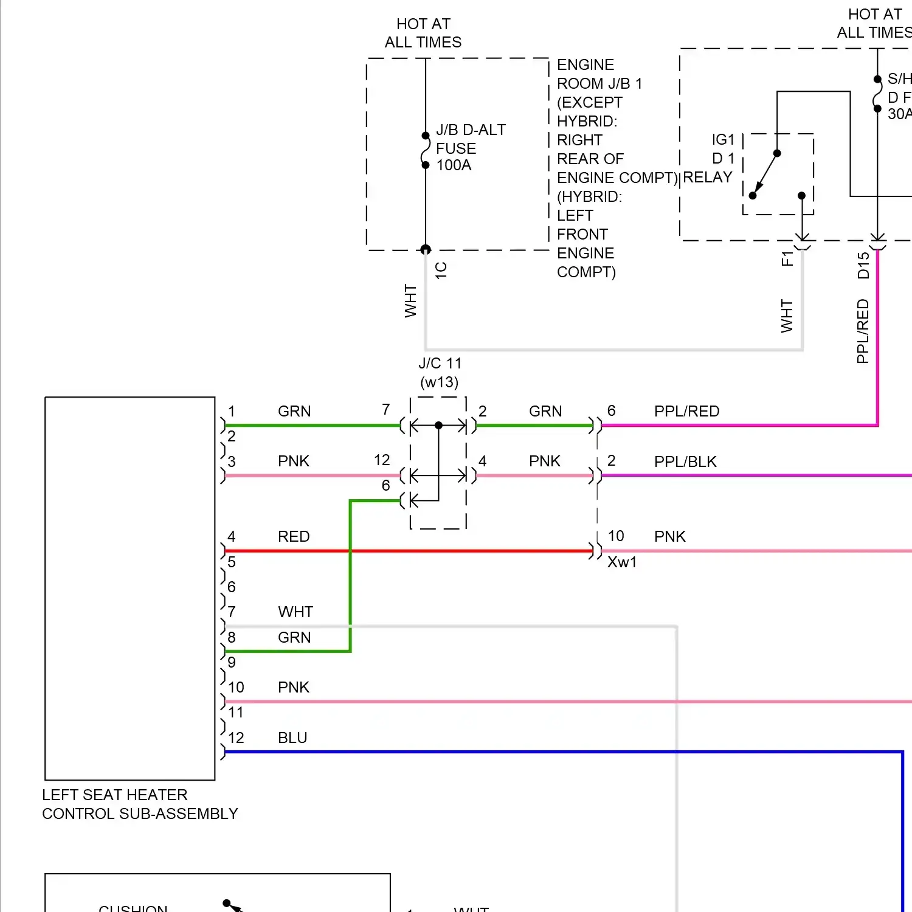912x912 pixels.
Task: Click the 1C connector label
Action: pyautogui.click(x=441, y=270)
